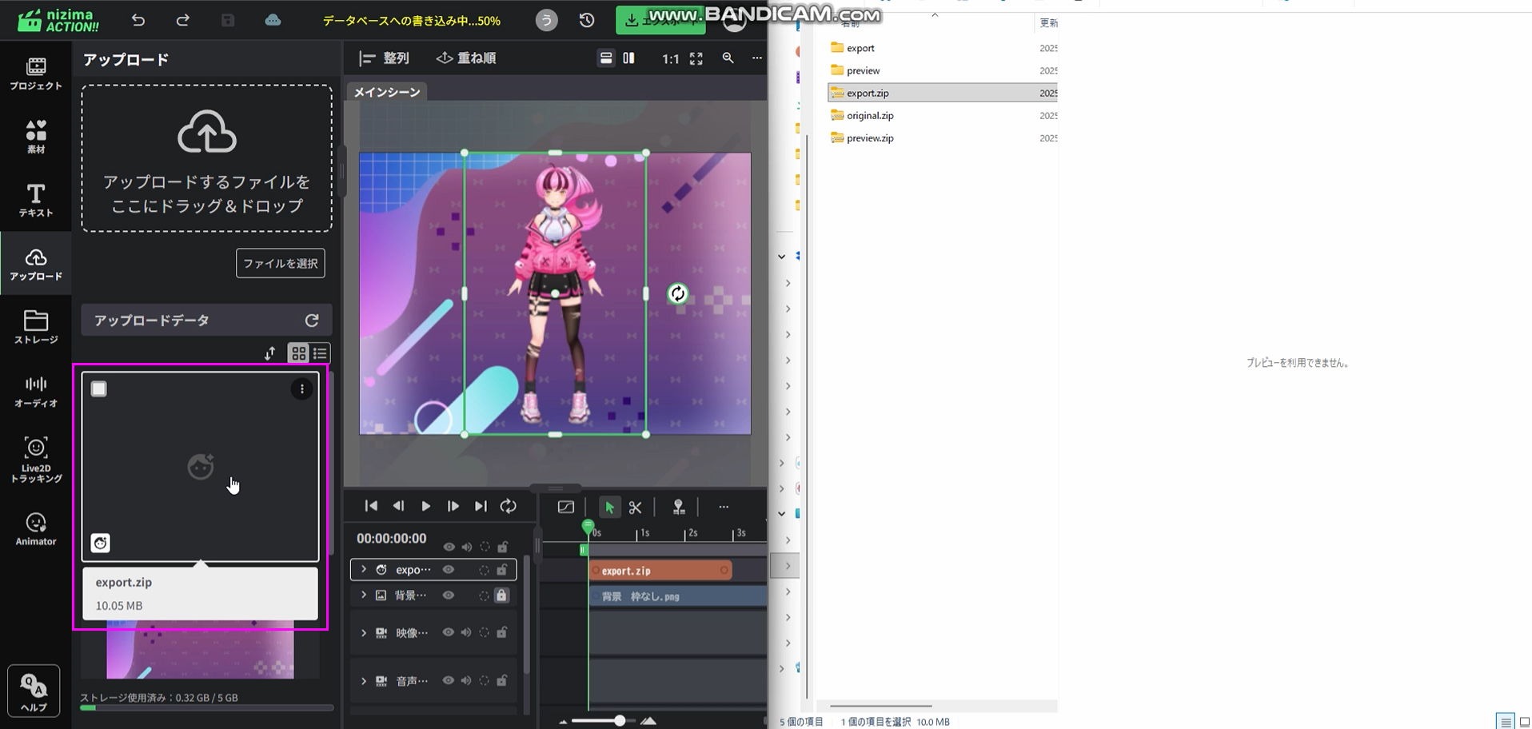Viewport: 1532px width, 729px height.
Task: Open the Animator panel in sidebar
Action: click(x=36, y=529)
